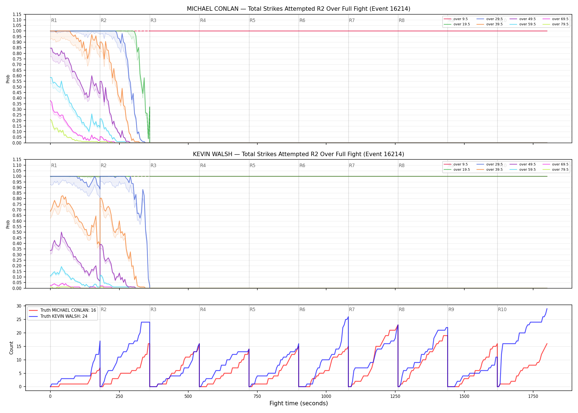Click the R2 round label in Conlan chart
Viewport: 578px width, 413px height.
point(103,20)
